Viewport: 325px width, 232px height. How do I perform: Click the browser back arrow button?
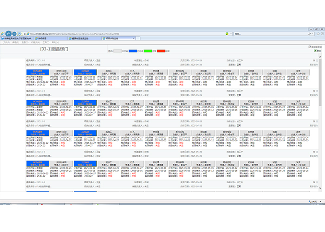(x=8, y=34)
